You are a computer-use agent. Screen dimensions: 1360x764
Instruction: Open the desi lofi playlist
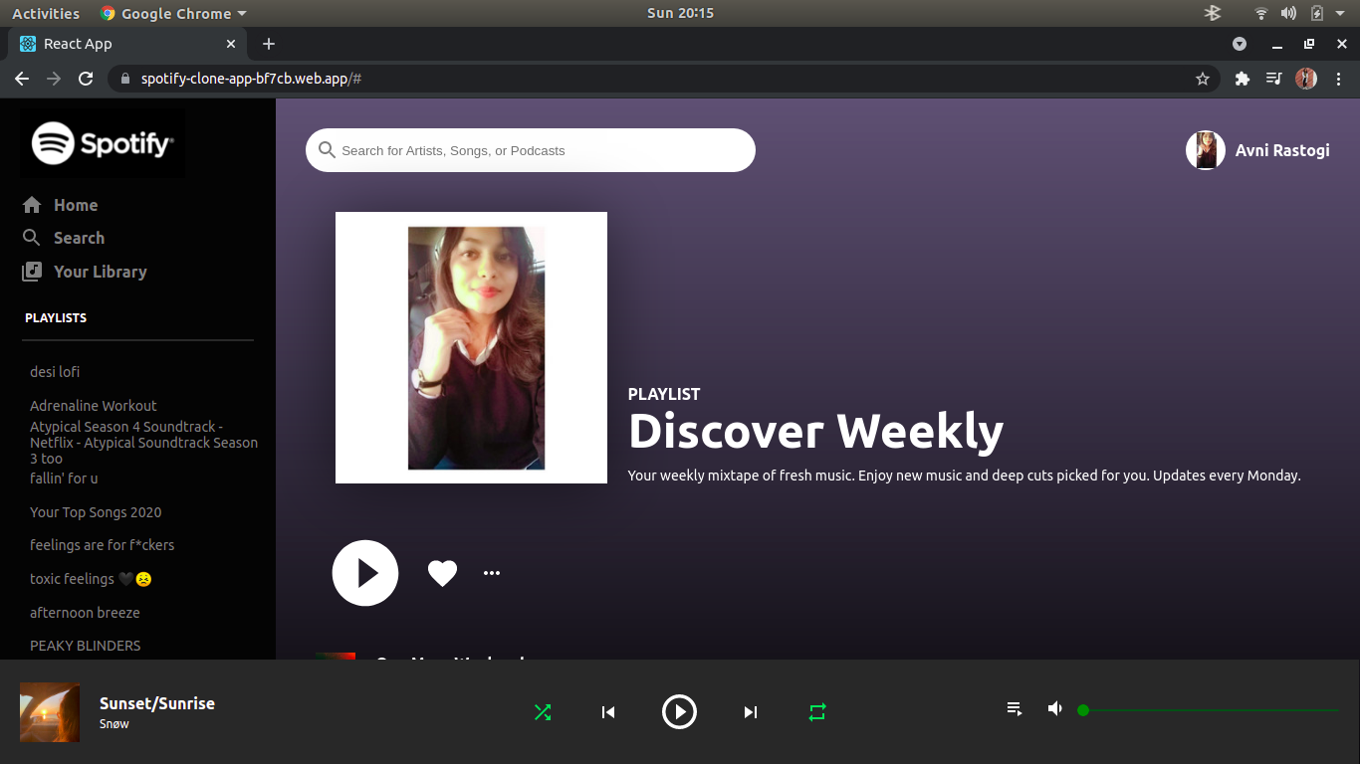click(x=55, y=371)
